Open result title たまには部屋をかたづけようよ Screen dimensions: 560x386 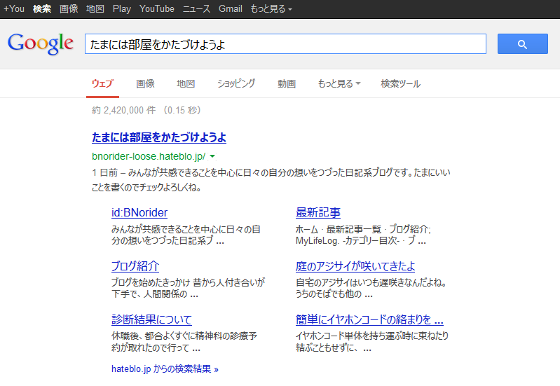[159, 137]
